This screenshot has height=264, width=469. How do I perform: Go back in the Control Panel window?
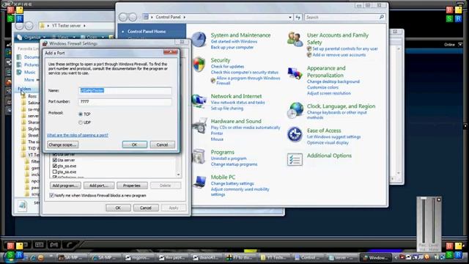(x=123, y=17)
